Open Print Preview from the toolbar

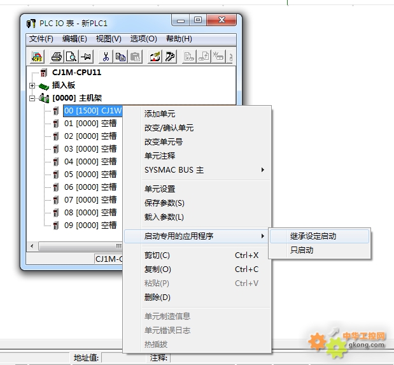point(71,57)
